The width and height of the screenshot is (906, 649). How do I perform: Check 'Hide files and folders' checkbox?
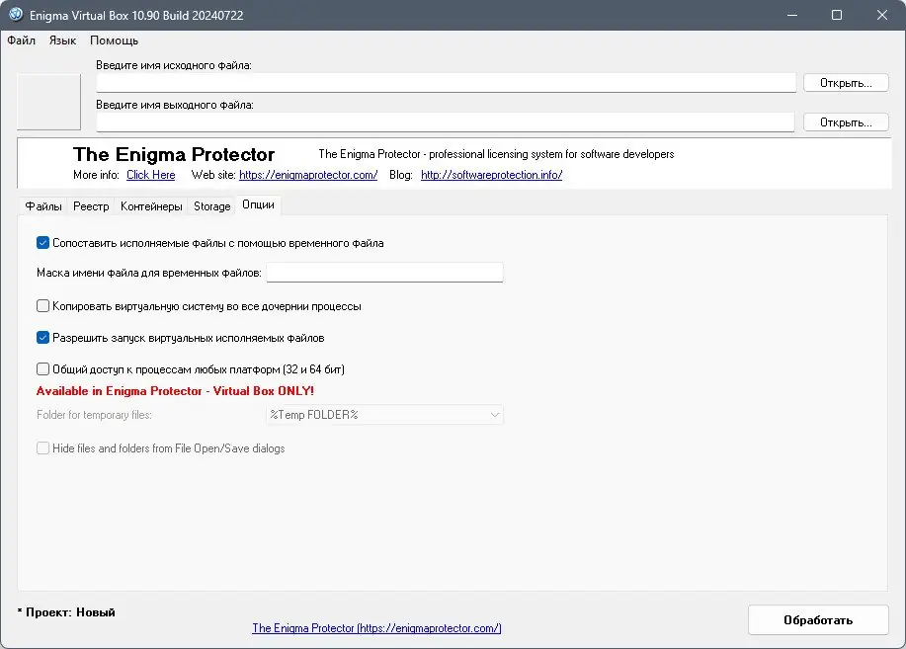point(42,447)
